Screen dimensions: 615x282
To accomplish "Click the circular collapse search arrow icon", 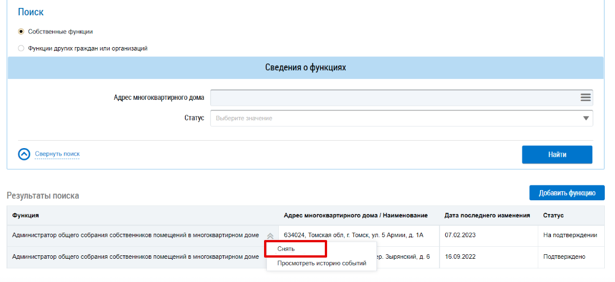I will pos(24,154).
